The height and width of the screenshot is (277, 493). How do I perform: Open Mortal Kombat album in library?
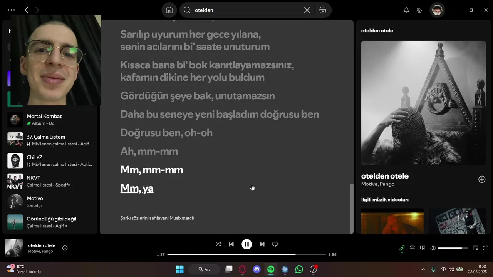[x=50, y=120]
